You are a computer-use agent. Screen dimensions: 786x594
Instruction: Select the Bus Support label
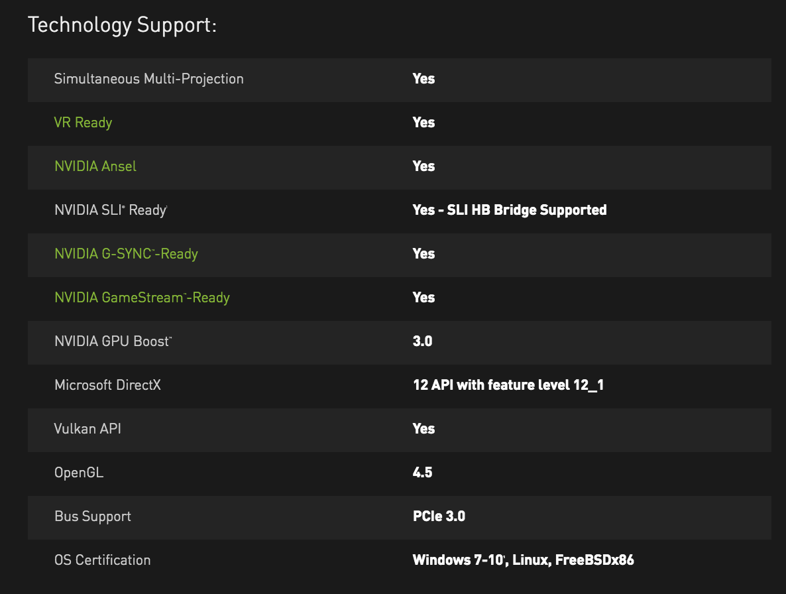(x=93, y=516)
